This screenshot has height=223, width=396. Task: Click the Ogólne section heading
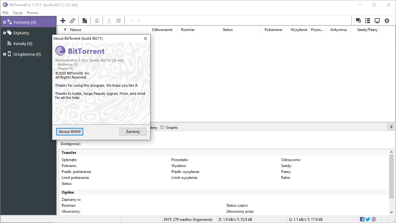tap(68, 192)
